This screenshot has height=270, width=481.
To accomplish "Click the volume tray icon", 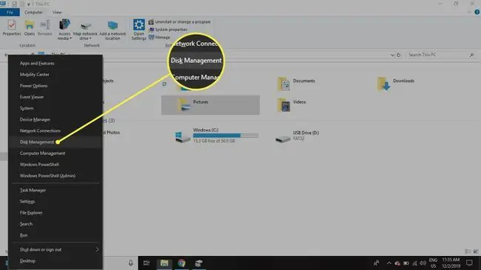I will tap(423, 263).
